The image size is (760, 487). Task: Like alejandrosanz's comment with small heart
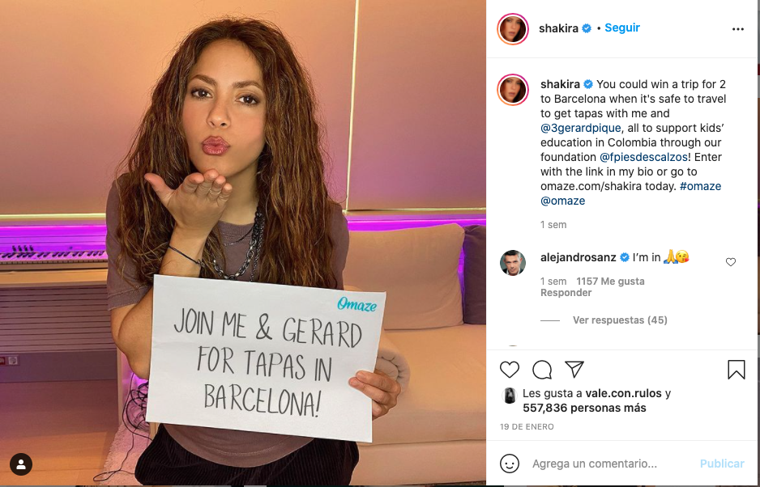click(x=731, y=262)
